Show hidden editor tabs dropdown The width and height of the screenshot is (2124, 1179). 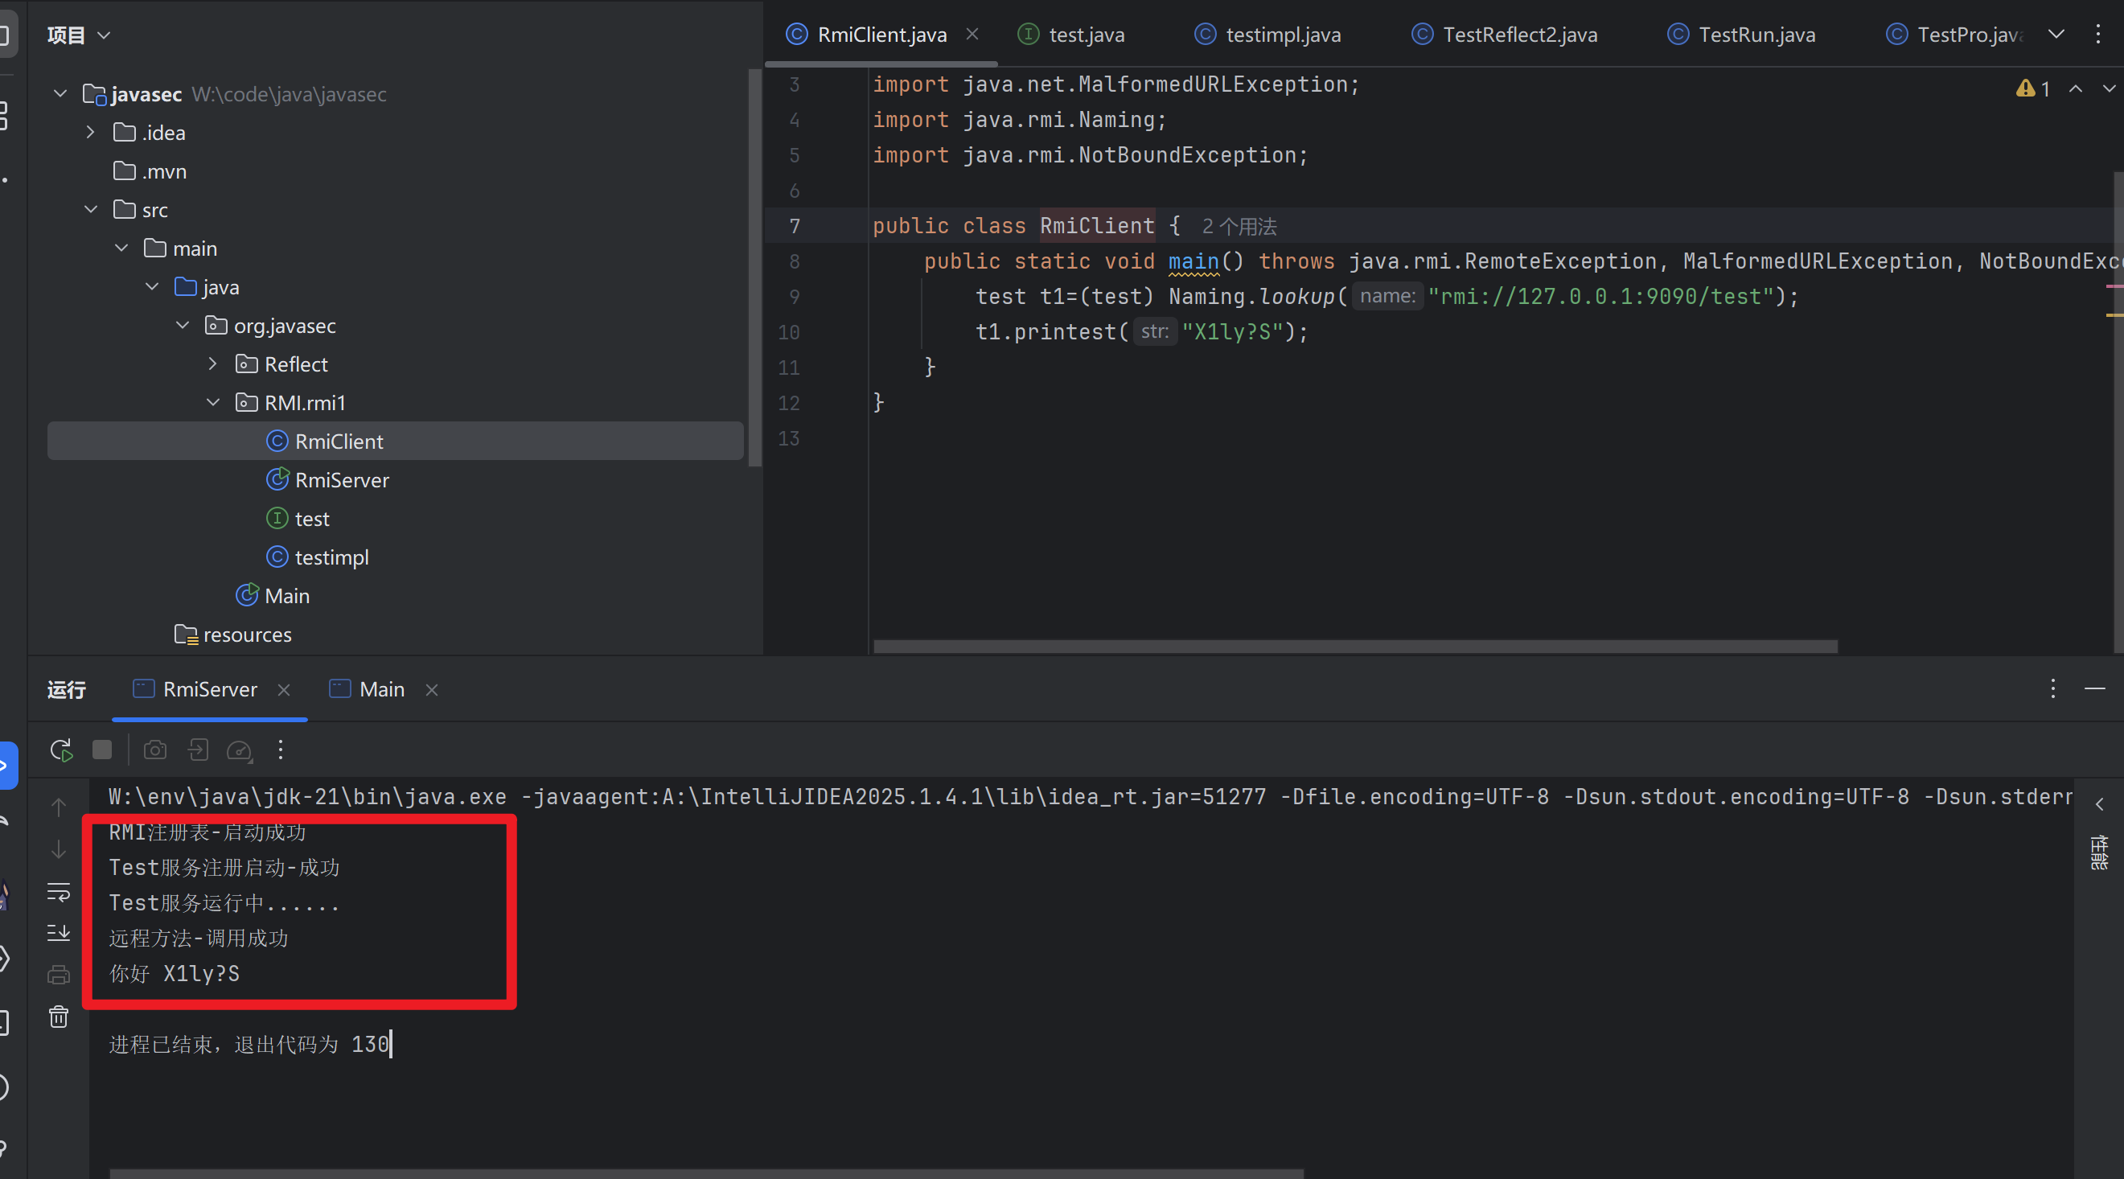click(x=2056, y=35)
